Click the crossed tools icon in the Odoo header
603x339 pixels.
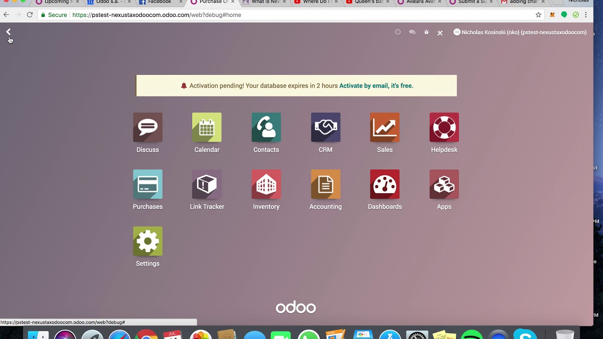440,32
